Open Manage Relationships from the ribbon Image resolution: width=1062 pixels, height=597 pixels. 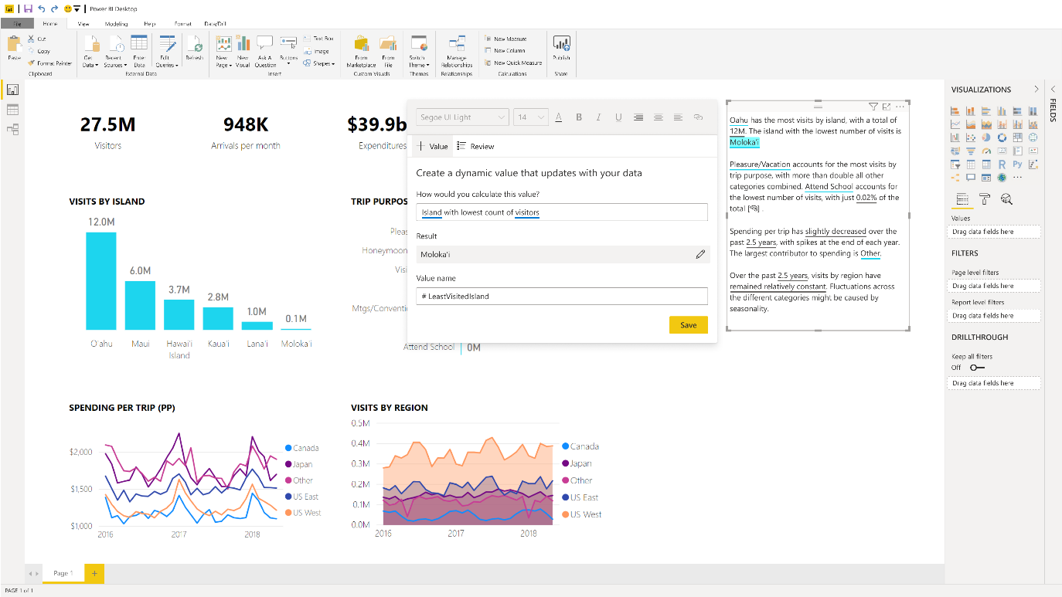pos(457,51)
